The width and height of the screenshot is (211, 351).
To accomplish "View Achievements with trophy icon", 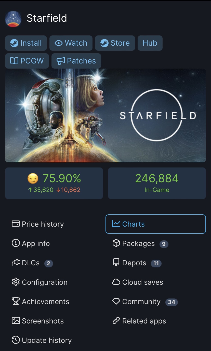I will (x=41, y=302).
